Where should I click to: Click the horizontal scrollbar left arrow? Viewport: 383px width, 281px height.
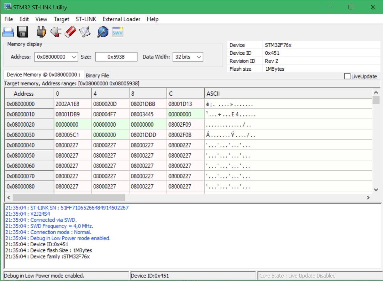[9, 198]
